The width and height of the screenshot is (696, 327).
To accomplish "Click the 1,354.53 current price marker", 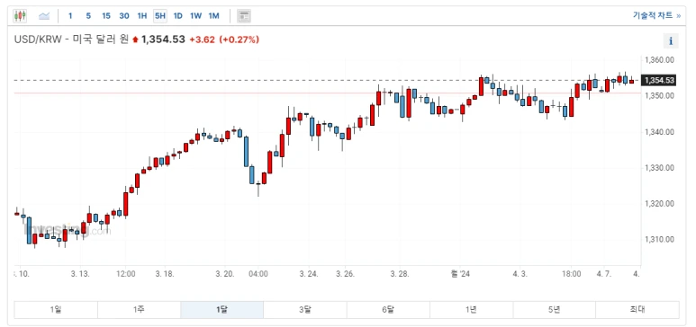I will [659, 80].
